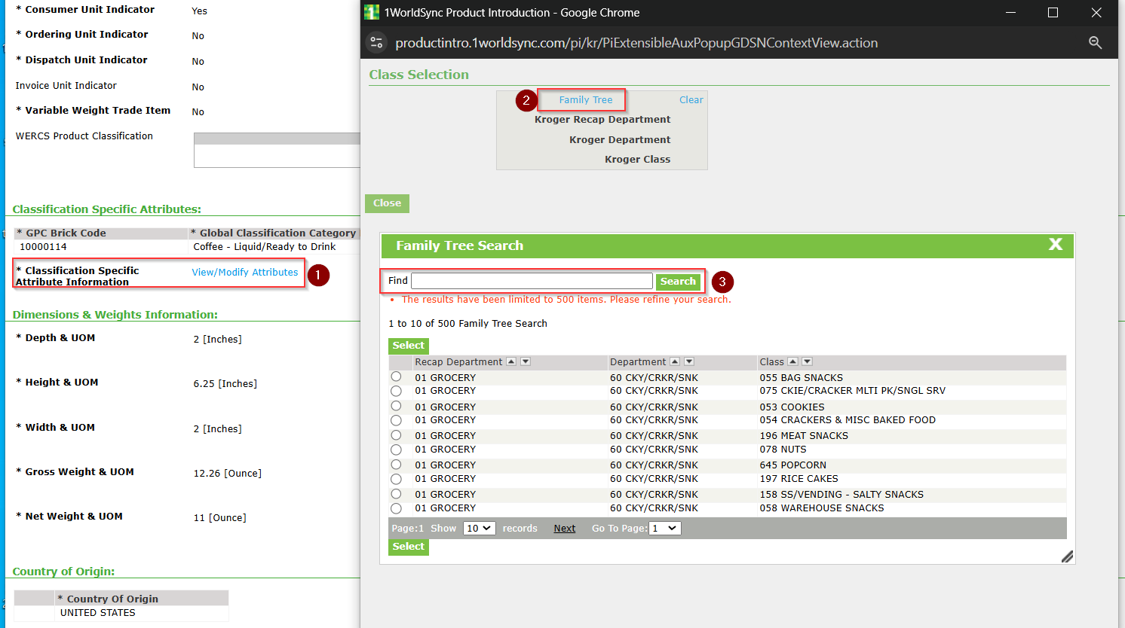This screenshot has width=1125, height=628.
Task: Open the View/Modify Attributes link
Action: point(245,273)
